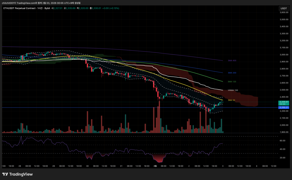292x180 pixels.
Task: Click the 30 date label on time axis
Action: coord(88,165)
